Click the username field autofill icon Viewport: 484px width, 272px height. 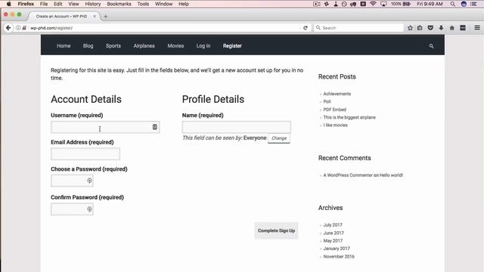pos(154,127)
